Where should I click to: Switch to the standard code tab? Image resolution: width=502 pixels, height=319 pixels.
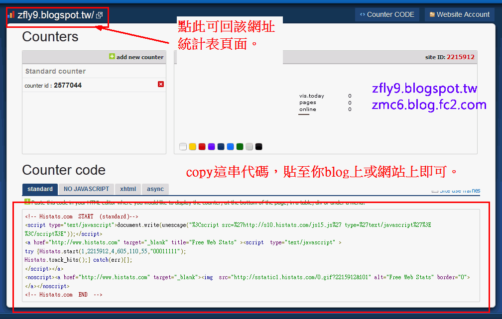[x=40, y=189]
